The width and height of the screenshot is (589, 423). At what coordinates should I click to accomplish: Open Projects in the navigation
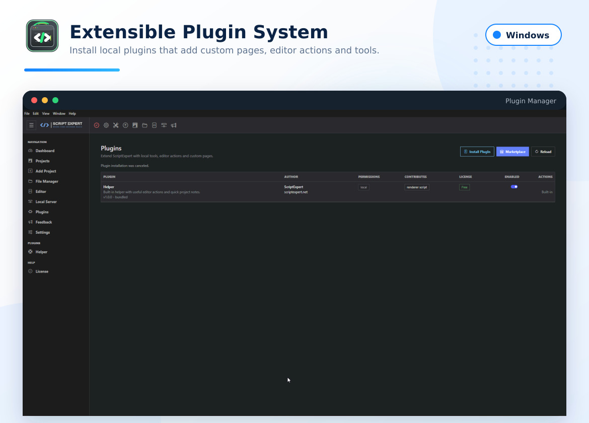point(41,161)
